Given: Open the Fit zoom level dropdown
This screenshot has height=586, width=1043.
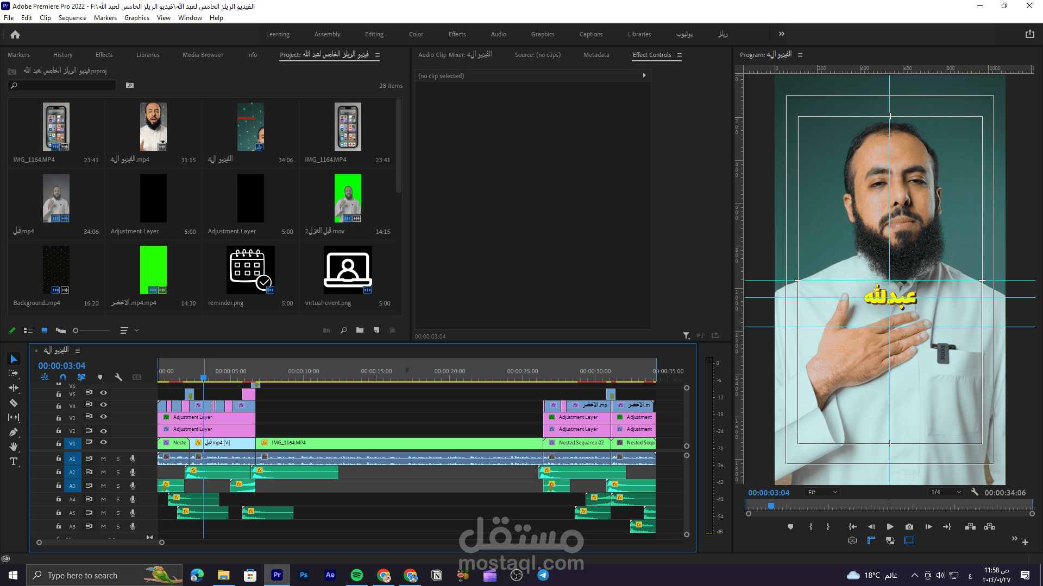Looking at the screenshot, I should tap(823, 492).
